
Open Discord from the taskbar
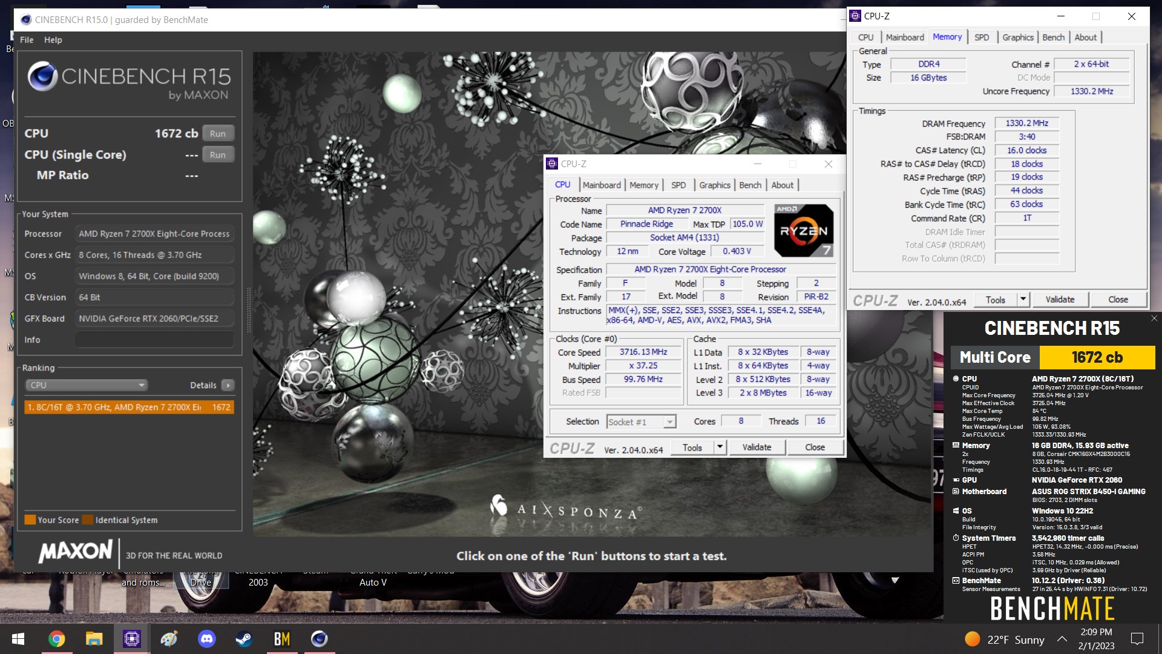pos(206,639)
